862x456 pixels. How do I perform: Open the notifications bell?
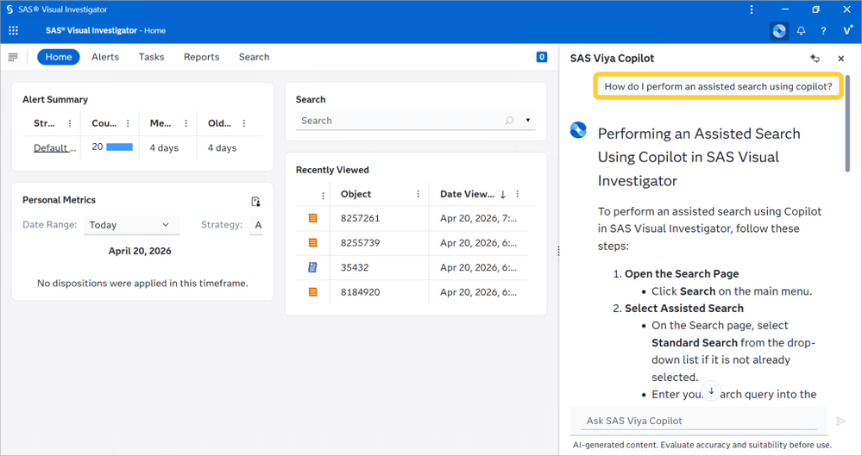tap(801, 31)
